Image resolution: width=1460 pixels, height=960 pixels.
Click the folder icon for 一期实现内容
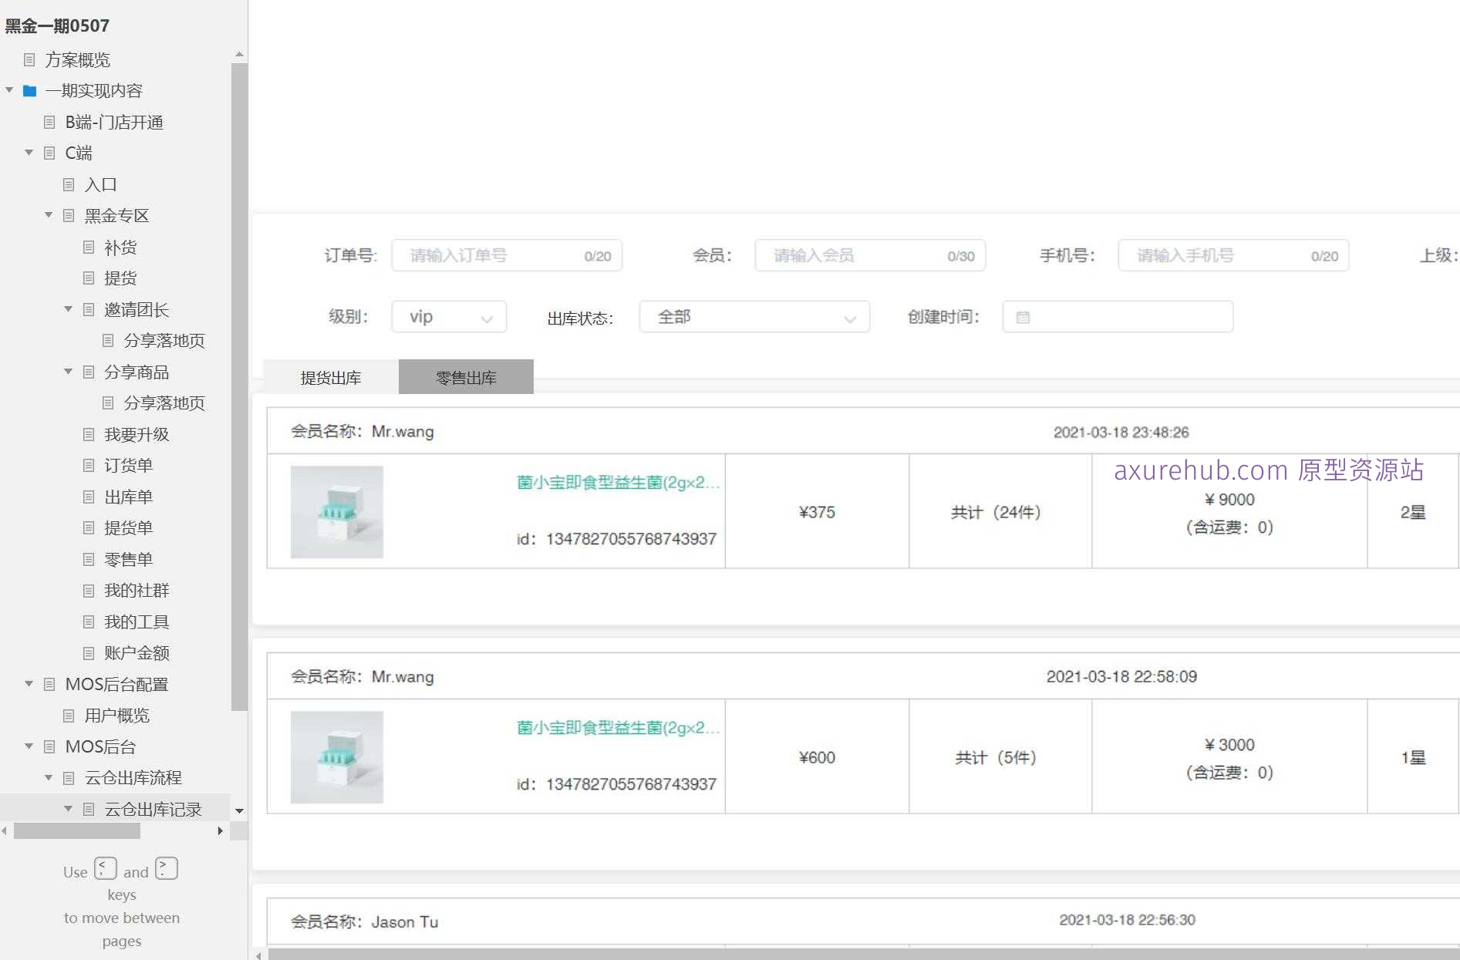29,90
